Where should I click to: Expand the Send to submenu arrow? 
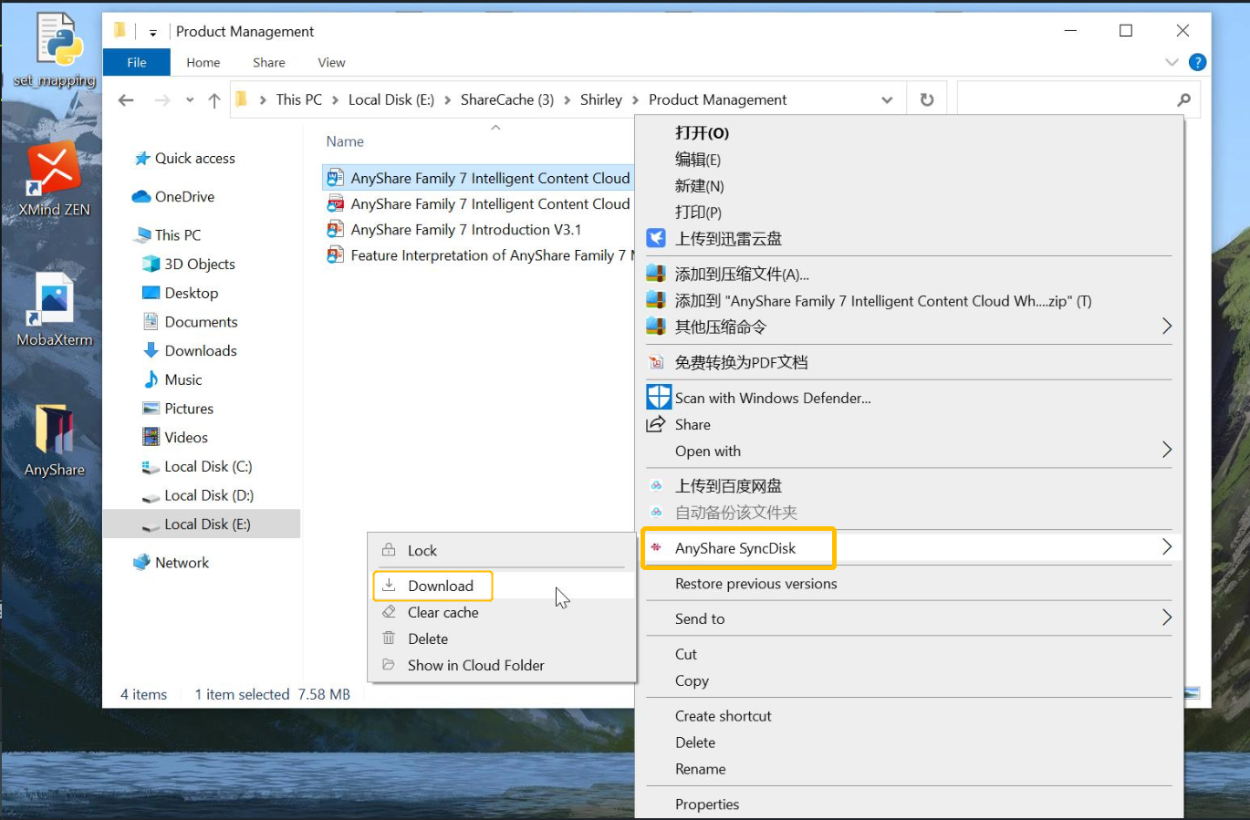1166,618
